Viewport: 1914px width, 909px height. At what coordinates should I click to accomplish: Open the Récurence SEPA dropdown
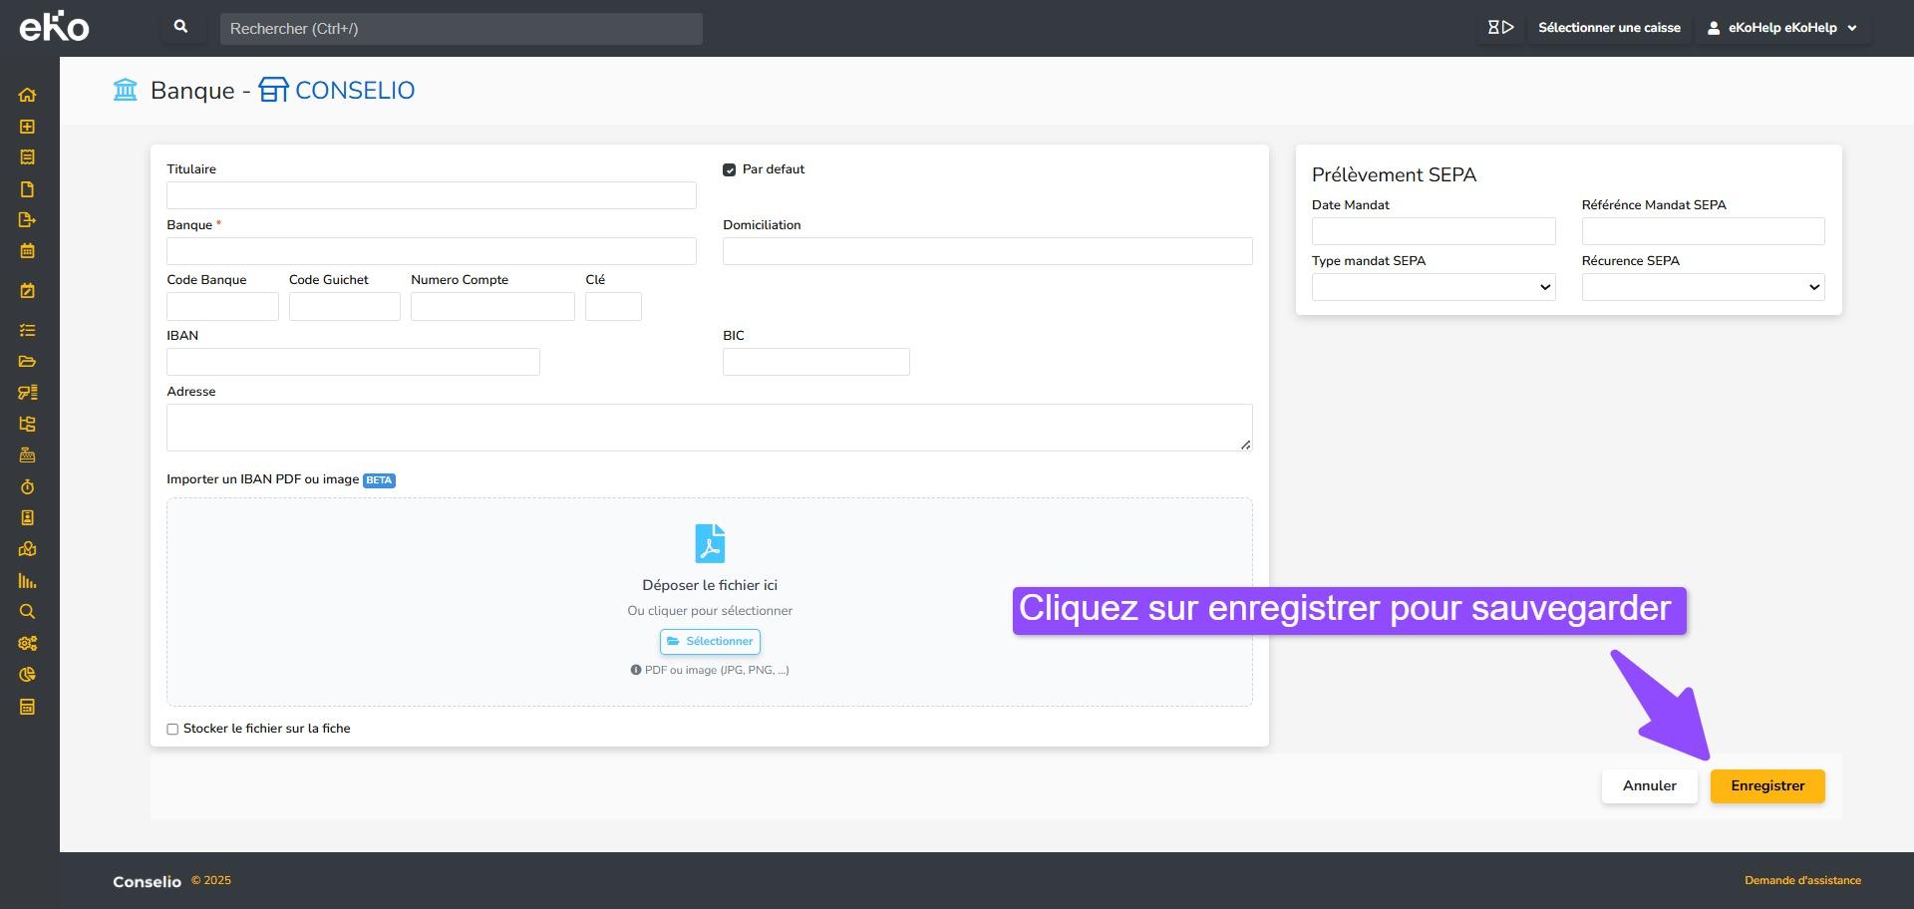[x=1702, y=287]
